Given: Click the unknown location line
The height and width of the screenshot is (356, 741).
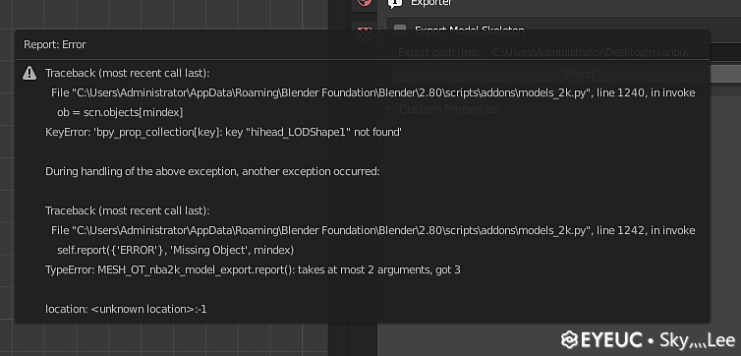Looking at the screenshot, I should [x=126, y=309].
